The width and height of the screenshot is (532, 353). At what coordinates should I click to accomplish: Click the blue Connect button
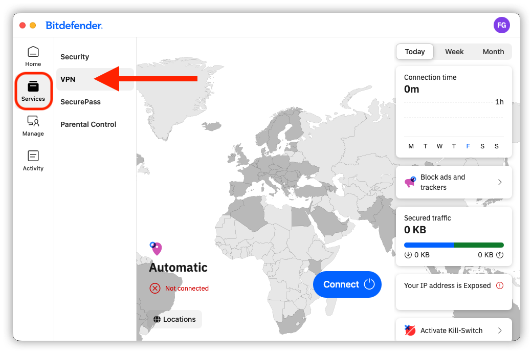coord(347,284)
